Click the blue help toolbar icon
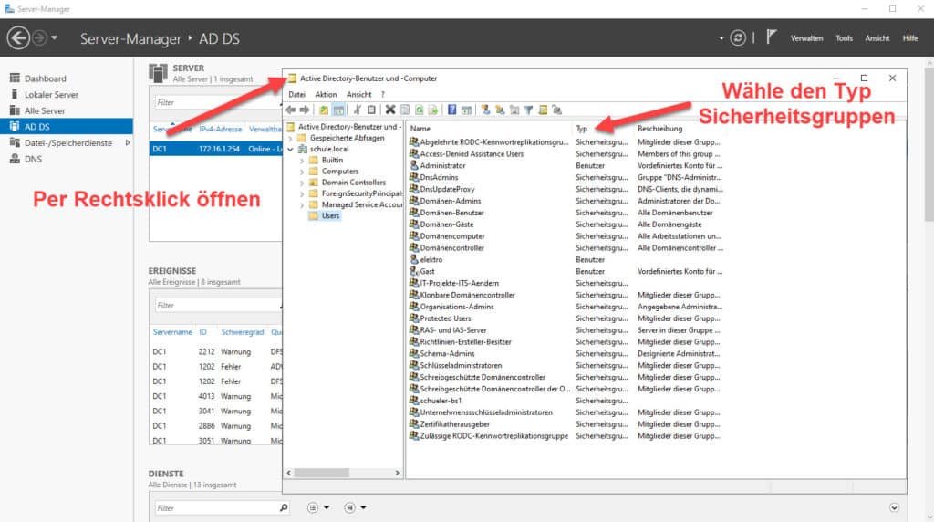The height and width of the screenshot is (522, 934). pos(452,110)
